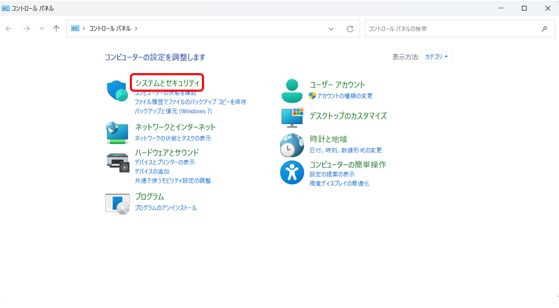Click 設定の提案の表示 link

pos(332,174)
